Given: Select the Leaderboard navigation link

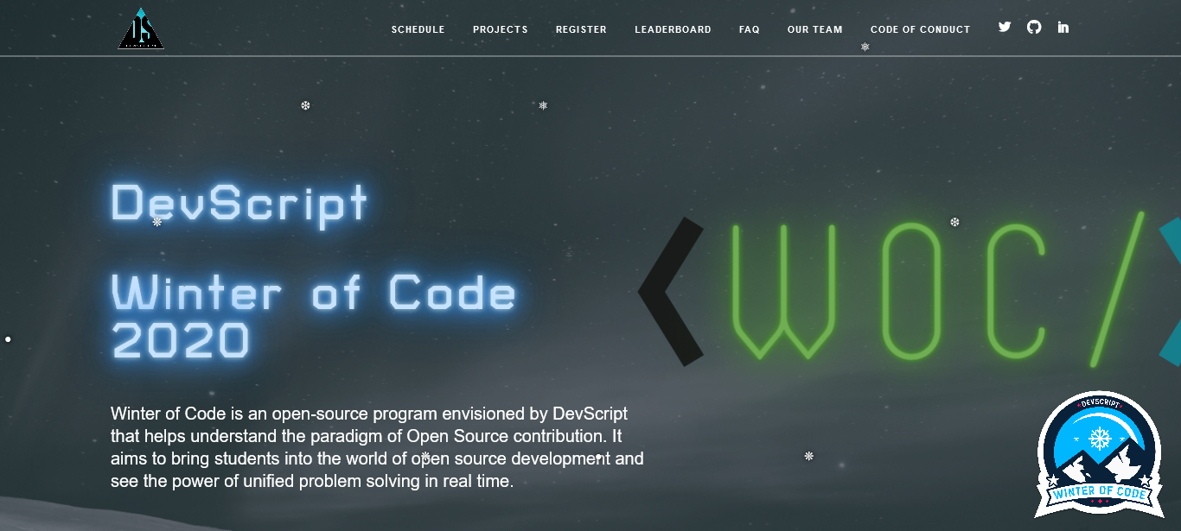Looking at the screenshot, I should click(673, 28).
